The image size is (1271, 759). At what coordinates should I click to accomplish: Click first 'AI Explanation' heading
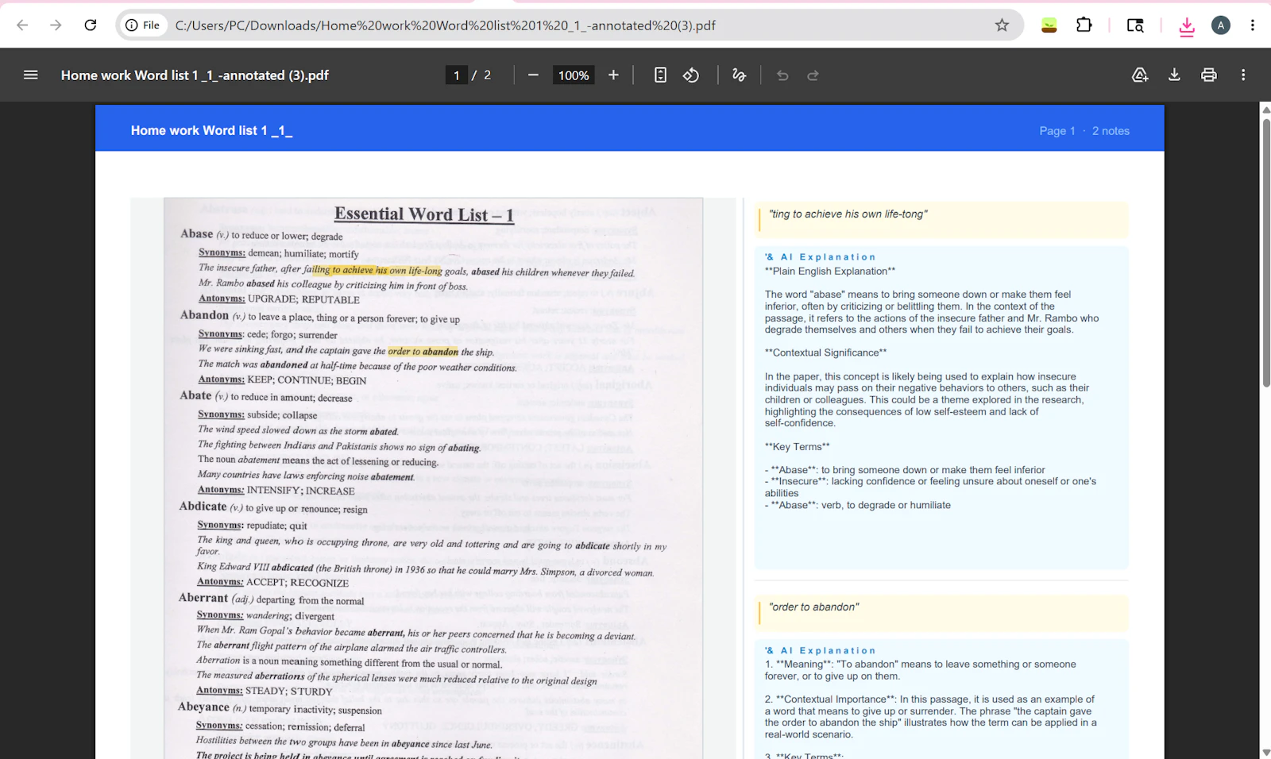tap(820, 257)
